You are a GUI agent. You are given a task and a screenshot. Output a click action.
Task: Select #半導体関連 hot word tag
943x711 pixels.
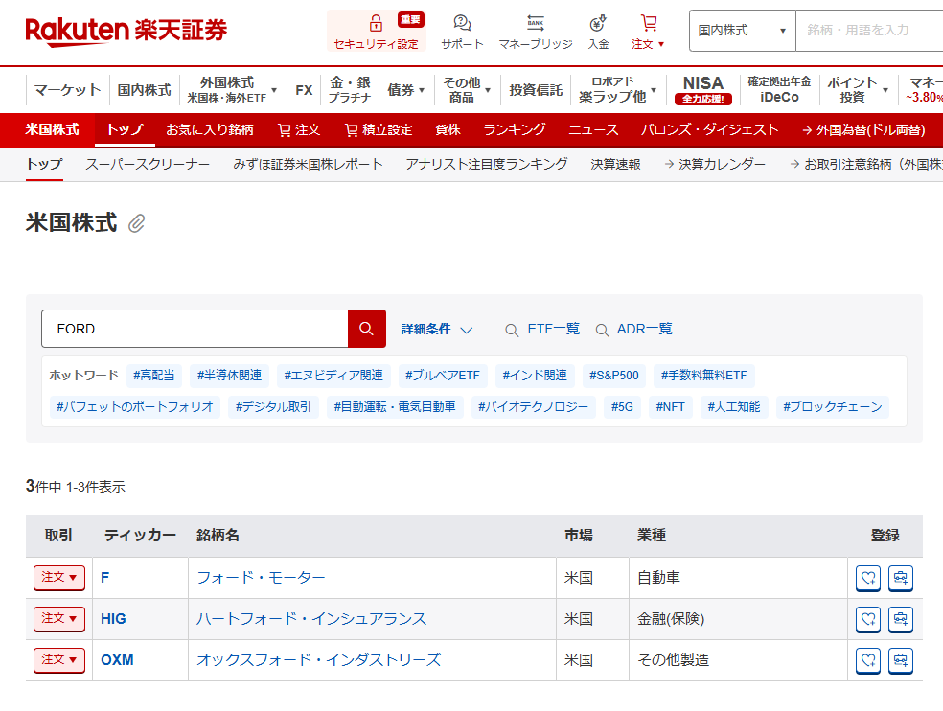pyautogui.click(x=230, y=376)
